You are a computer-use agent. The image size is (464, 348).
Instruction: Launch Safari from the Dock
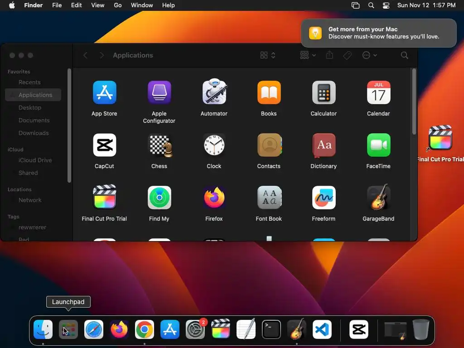[94, 329]
